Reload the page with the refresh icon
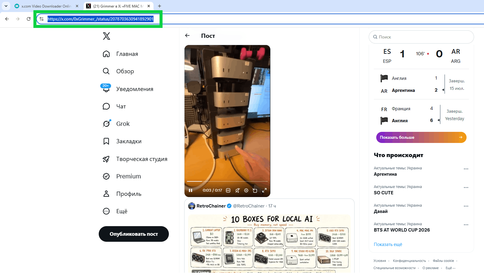484x279 pixels. [29, 19]
